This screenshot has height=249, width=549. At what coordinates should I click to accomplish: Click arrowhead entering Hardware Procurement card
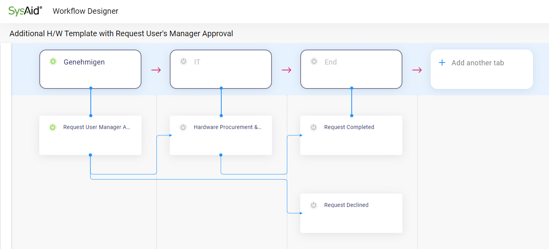click(x=171, y=135)
